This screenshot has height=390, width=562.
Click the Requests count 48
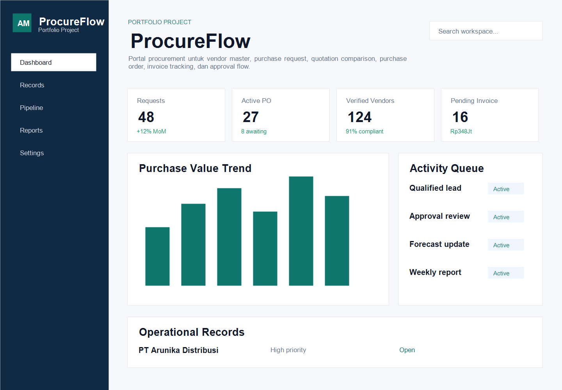[146, 117]
